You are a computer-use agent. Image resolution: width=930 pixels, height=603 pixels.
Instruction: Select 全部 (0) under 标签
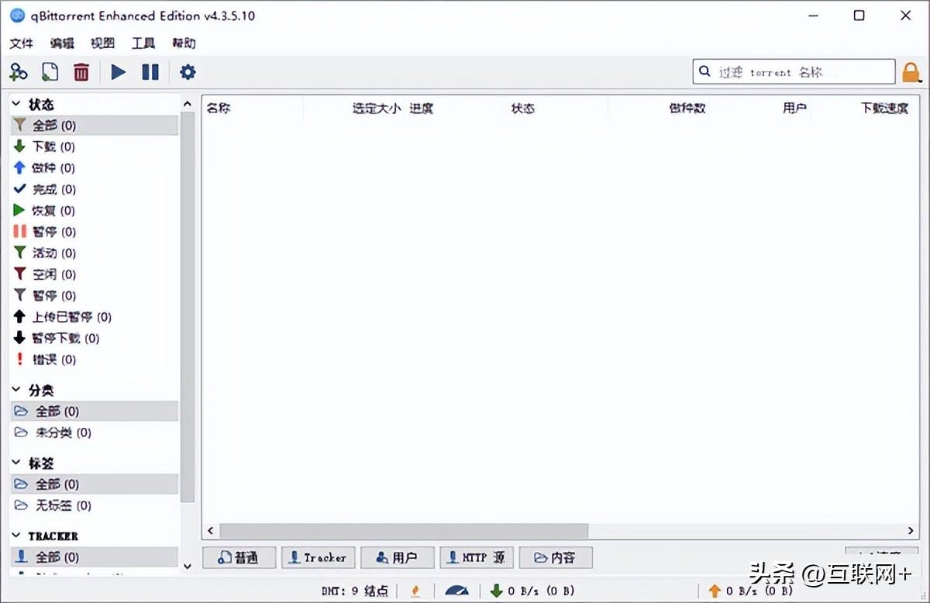coord(94,484)
